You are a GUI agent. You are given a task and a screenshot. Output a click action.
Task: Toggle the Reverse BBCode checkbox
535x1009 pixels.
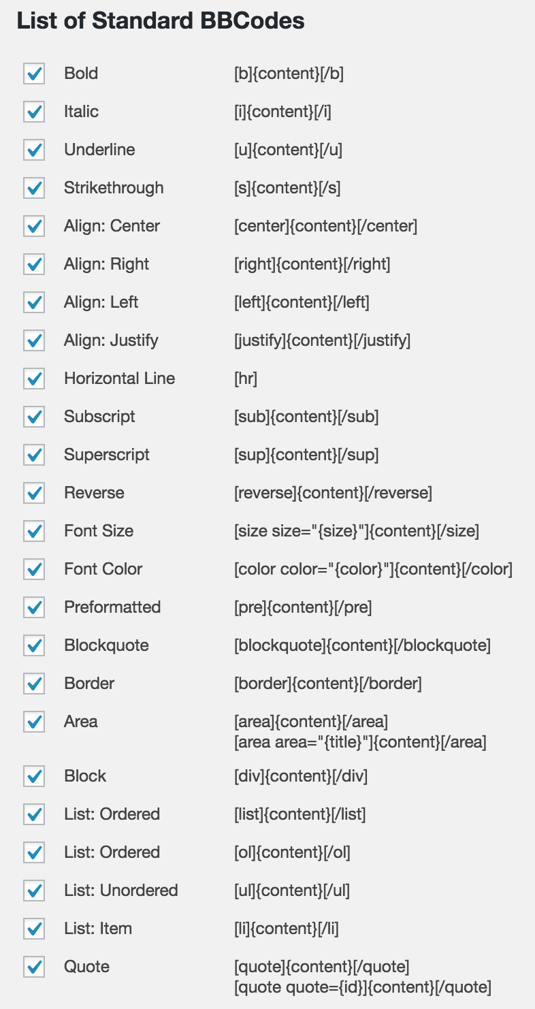(34, 493)
